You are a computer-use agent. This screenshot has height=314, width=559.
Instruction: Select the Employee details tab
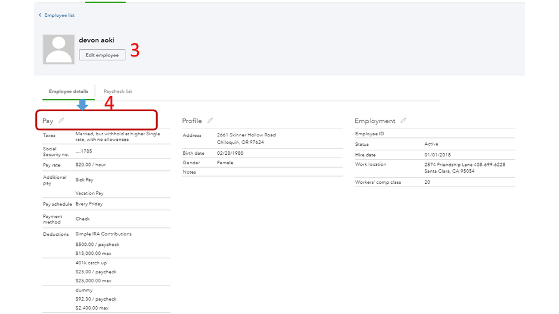point(68,91)
